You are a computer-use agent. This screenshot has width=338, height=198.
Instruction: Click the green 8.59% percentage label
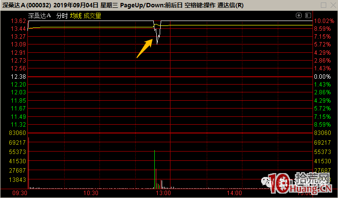click(x=322, y=125)
